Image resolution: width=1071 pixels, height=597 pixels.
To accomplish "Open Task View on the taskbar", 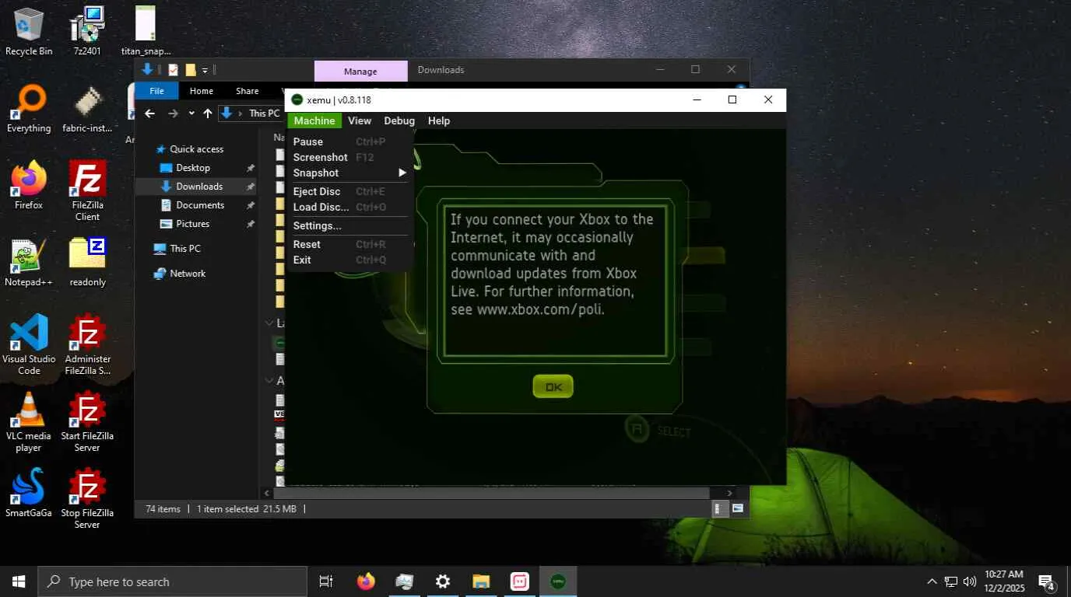I will [326, 581].
